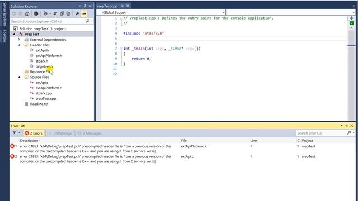Viewport: 358px width, 201px height.
Task: Toggle Show All Files icon
Action: [68, 13]
